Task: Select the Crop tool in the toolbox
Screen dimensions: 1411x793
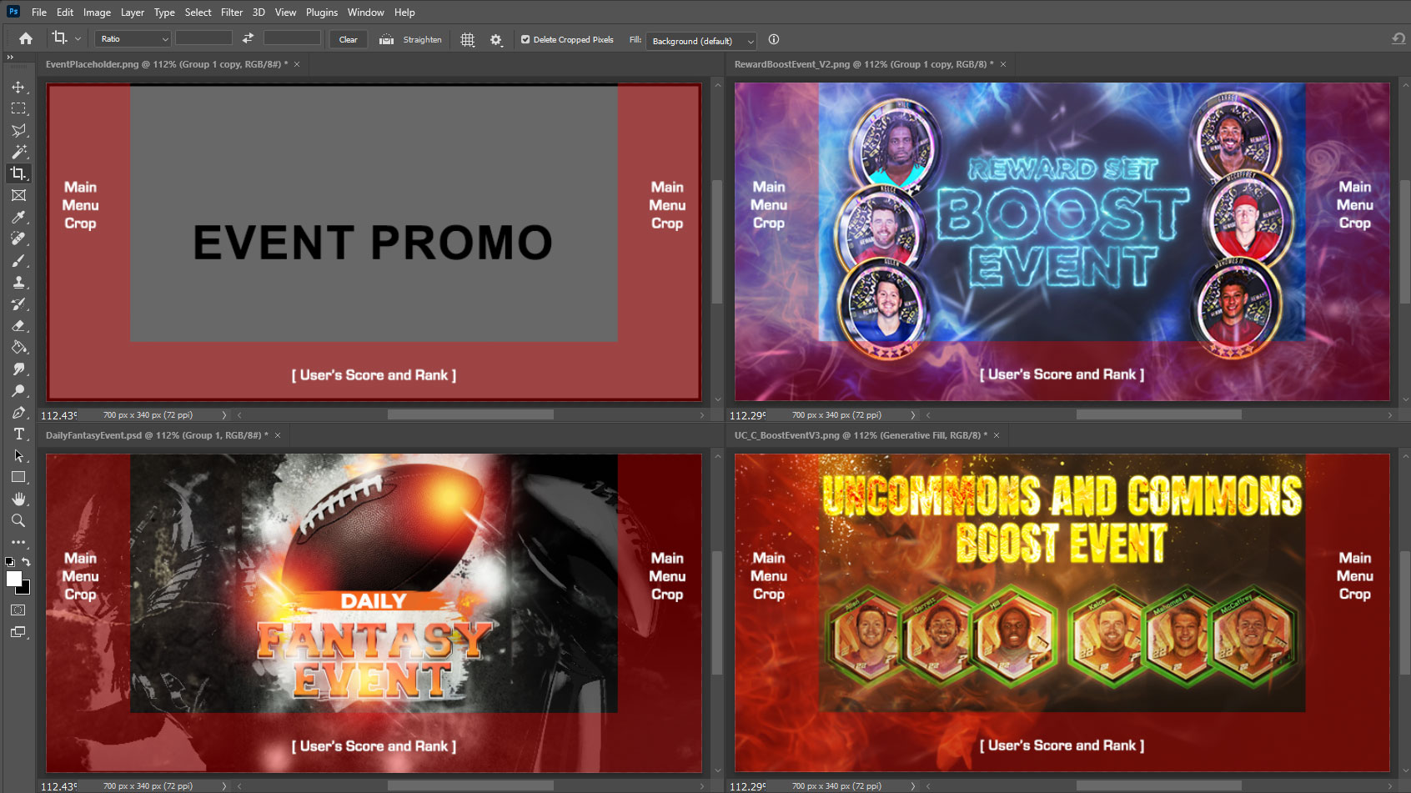Action: tap(18, 173)
